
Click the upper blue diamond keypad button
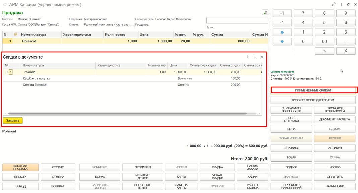(282, 32)
